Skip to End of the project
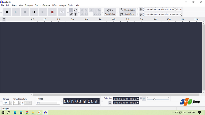 (x=43, y=12)
